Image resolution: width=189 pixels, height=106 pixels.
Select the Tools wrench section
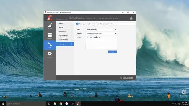tap(50, 45)
